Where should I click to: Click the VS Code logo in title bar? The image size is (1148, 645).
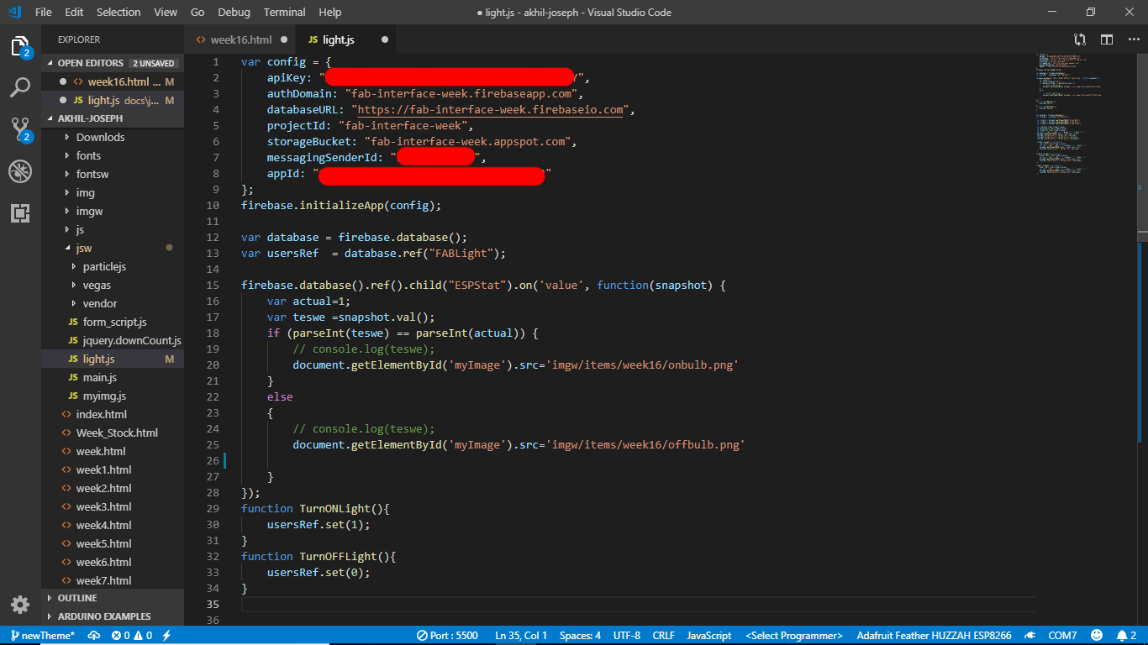coord(14,12)
